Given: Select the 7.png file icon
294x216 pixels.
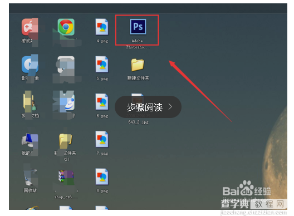Looking at the screenshot, I should (x=102, y=139).
